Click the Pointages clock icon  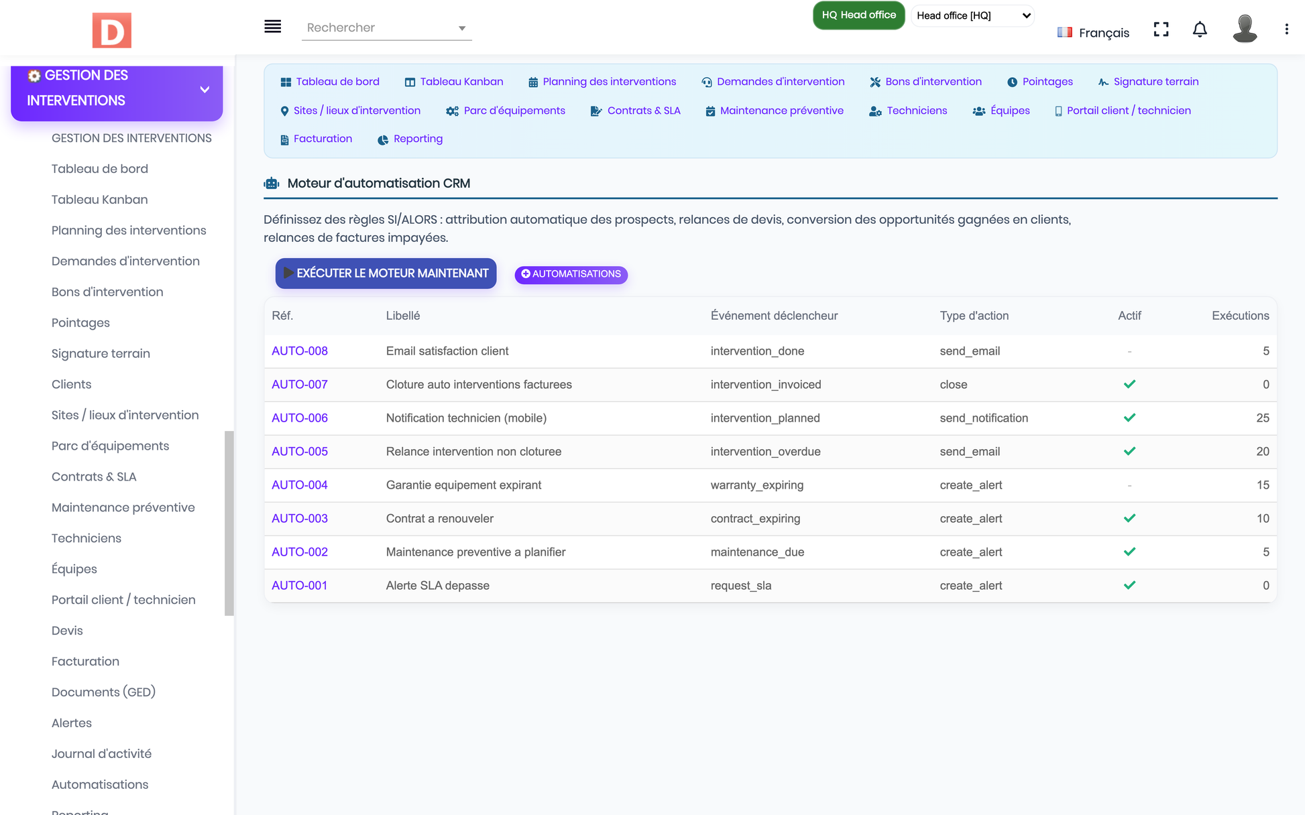(x=1012, y=82)
